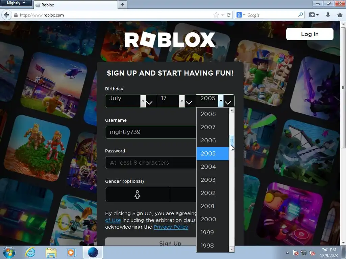
Task: Open the clock showing 7:41 PM
Action: (329, 253)
